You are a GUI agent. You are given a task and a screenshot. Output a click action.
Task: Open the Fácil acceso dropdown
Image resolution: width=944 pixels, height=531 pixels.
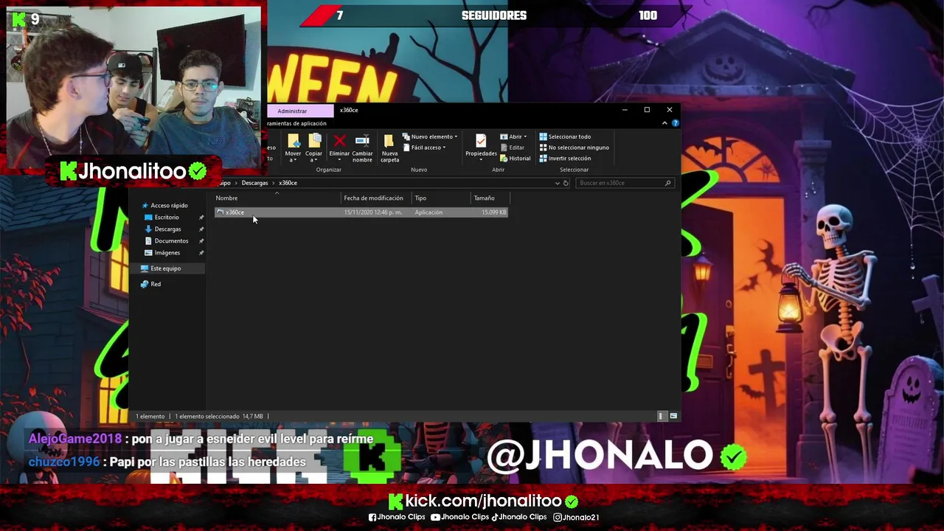tap(424, 147)
